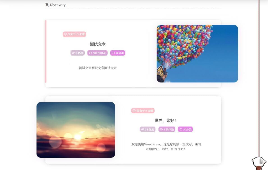Open the post titled 世界，您好！

click(165, 120)
